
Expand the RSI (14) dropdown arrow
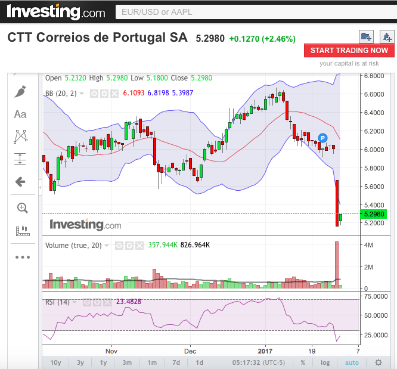pos(75,302)
